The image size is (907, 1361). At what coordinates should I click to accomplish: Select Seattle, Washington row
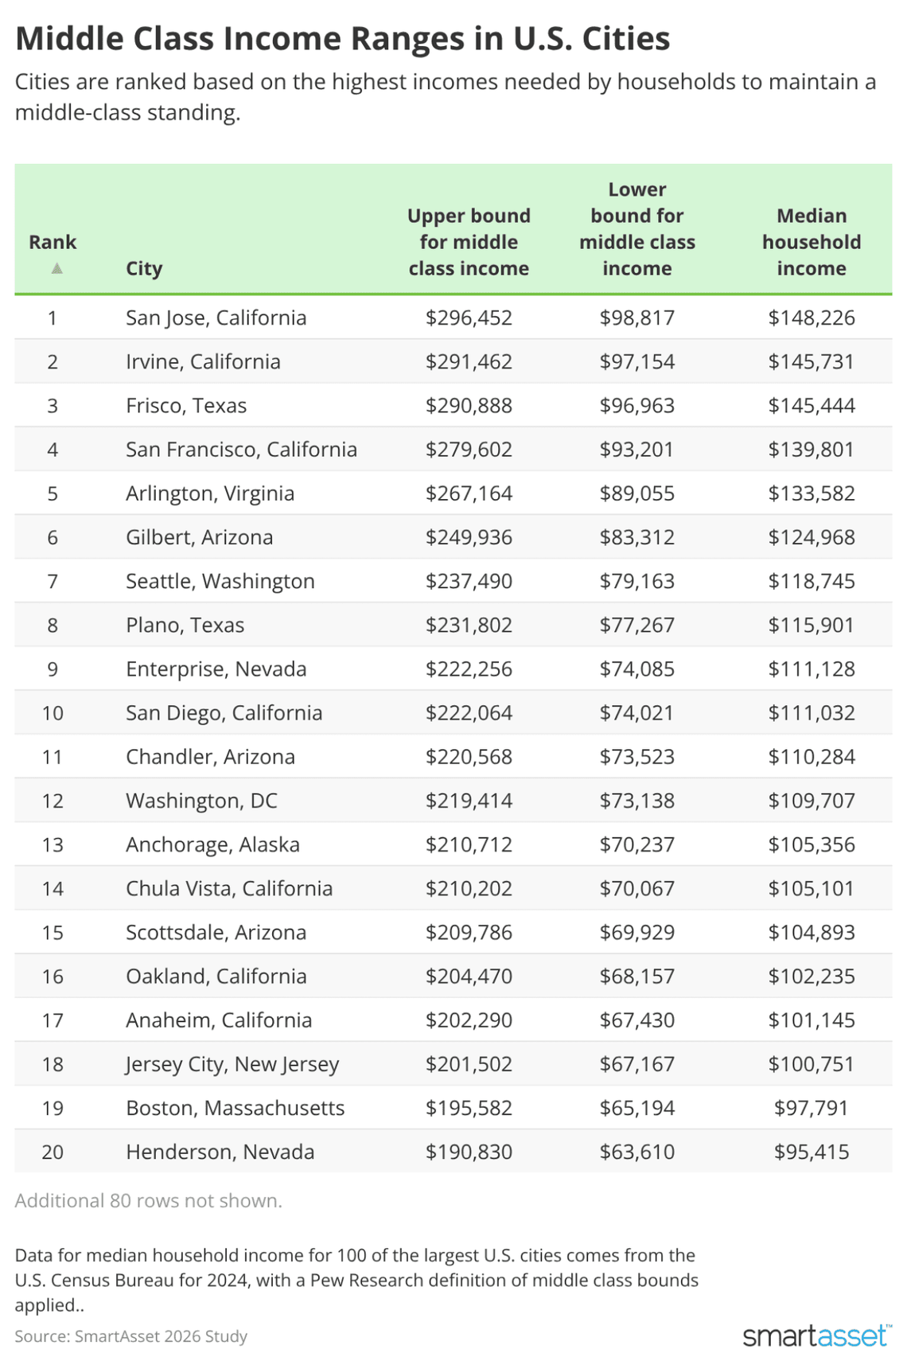(220, 581)
